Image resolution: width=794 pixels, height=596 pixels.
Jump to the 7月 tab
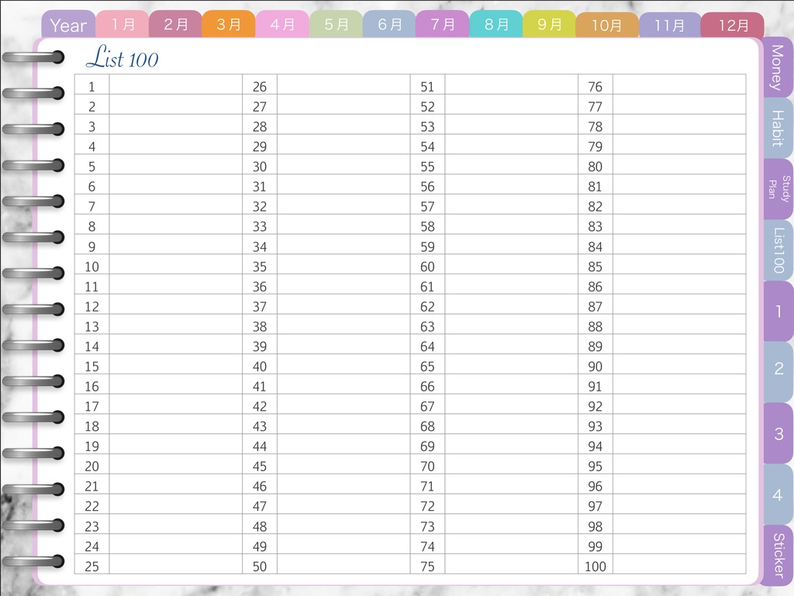click(x=443, y=24)
